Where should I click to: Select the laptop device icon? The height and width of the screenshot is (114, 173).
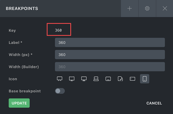pos(96,79)
